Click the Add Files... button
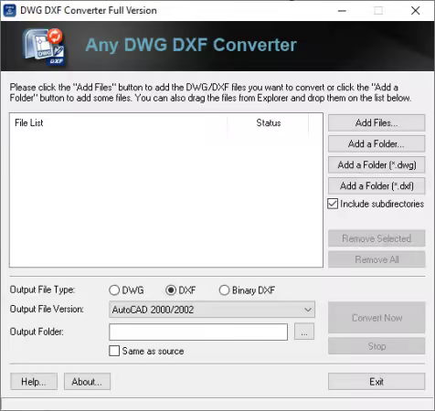 [x=377, y=122]
